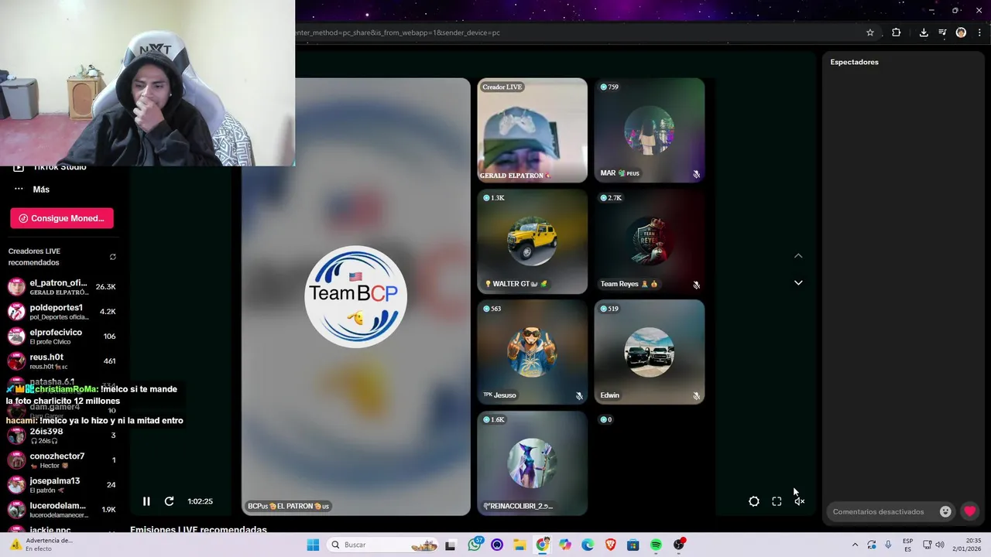Enter fullscreen mode on the stream
991x557 pixels.
[x=777, y=501]
